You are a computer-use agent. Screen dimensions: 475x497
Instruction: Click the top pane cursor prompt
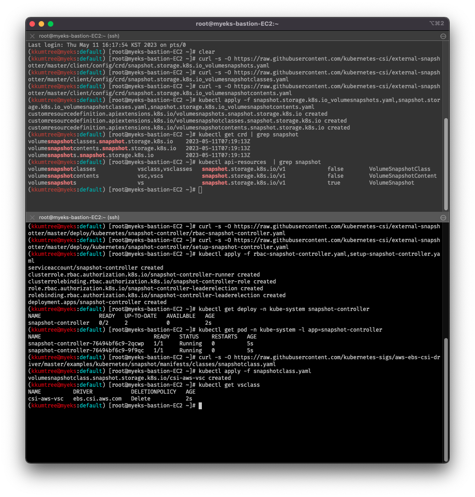(200, 190)
